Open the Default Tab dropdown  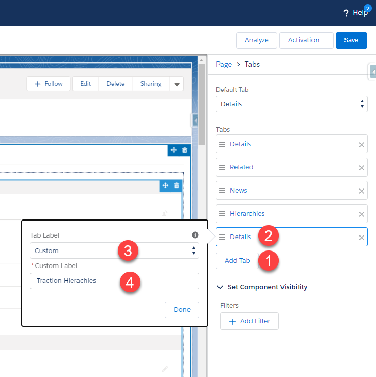[x=292, y=104]
